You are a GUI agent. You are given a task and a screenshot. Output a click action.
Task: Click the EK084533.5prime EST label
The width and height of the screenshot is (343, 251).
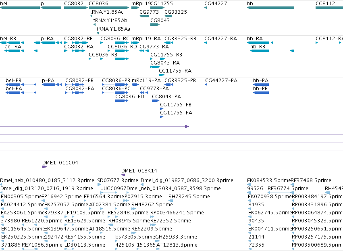pos(269,180)
